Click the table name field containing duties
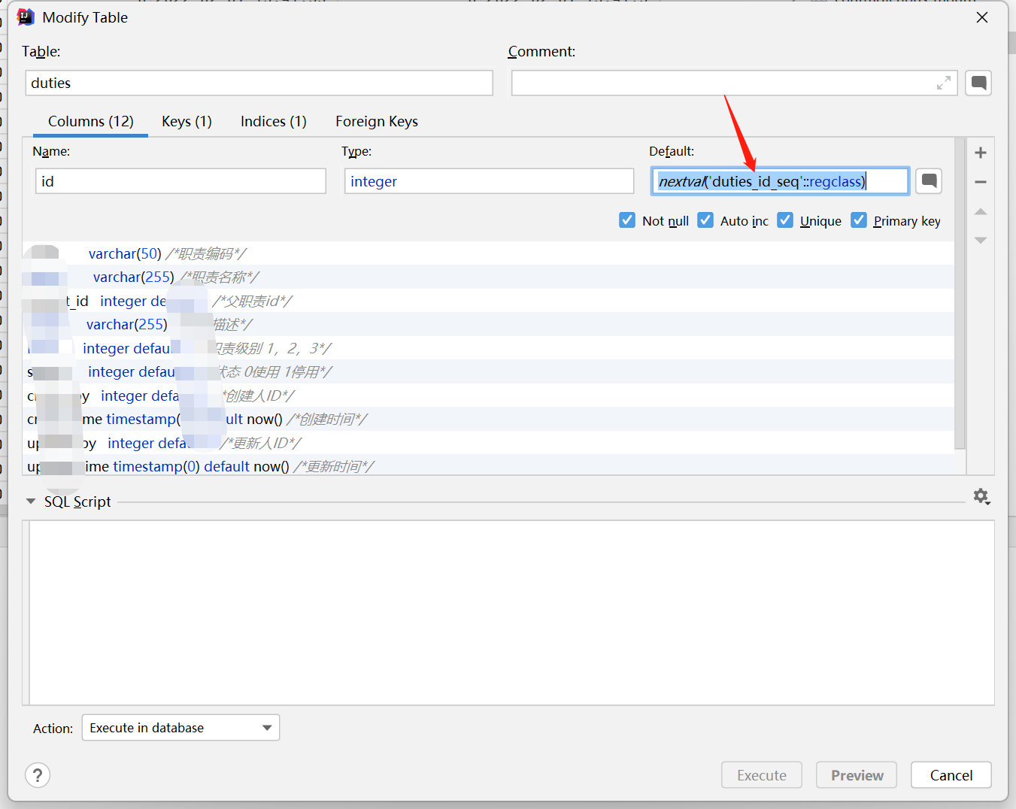This screenshot has width=1016, height=809. click(259, 83)
